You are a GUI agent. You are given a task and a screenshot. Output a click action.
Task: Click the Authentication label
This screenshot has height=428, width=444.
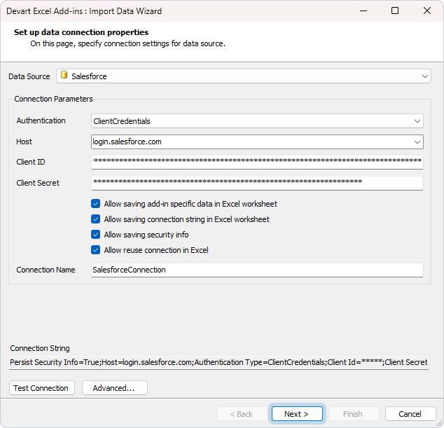pos(41,120)
